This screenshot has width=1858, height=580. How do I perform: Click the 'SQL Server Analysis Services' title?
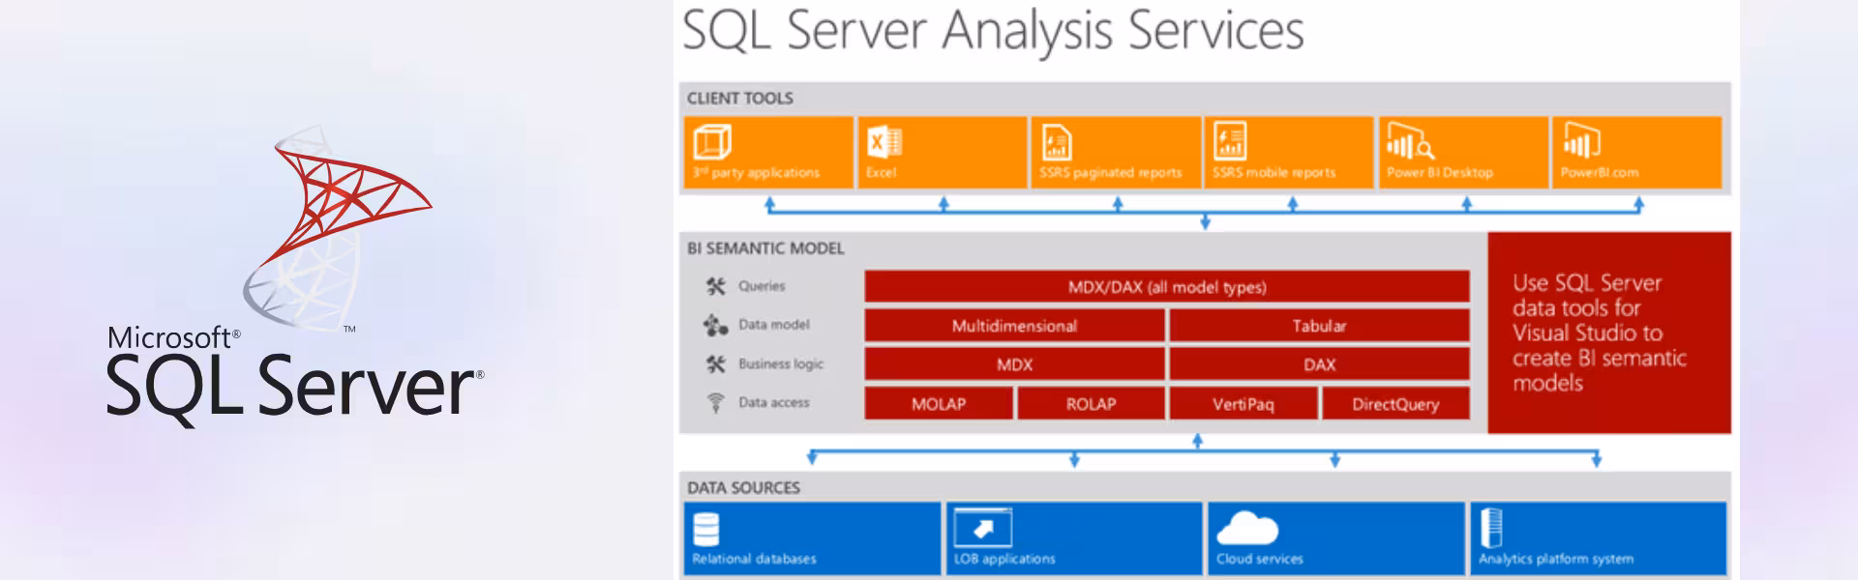pyautogui.click(x=993, y=31)
